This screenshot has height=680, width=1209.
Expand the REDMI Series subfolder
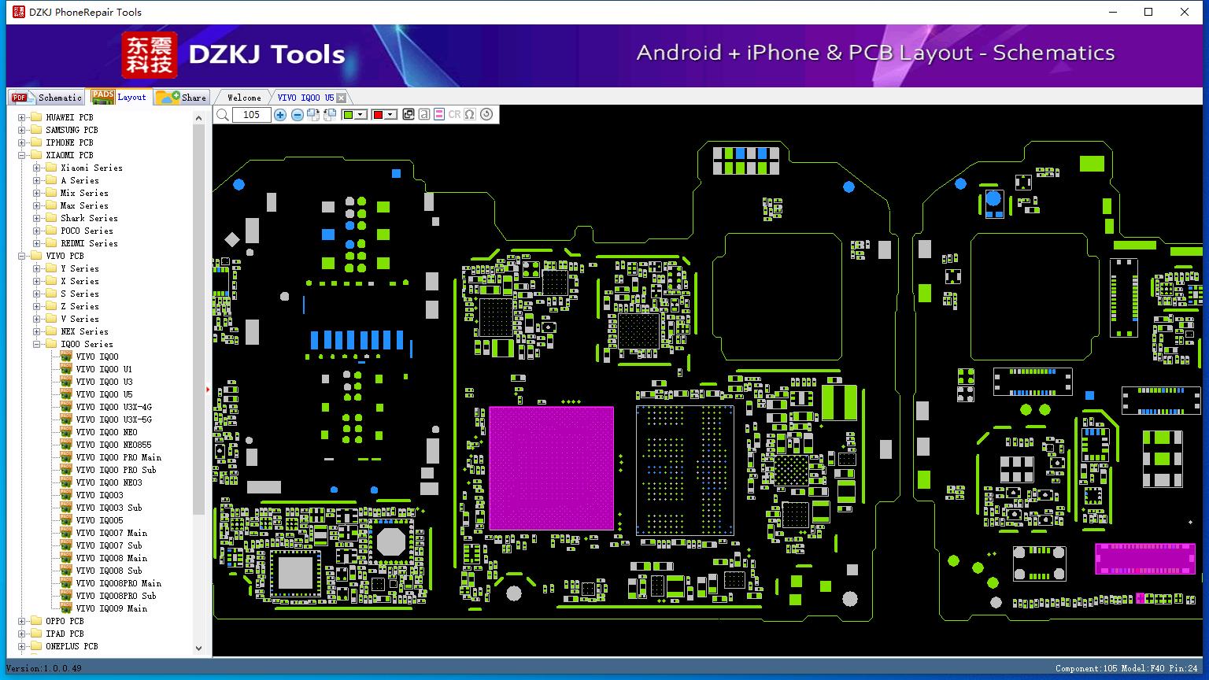(37, 243)
